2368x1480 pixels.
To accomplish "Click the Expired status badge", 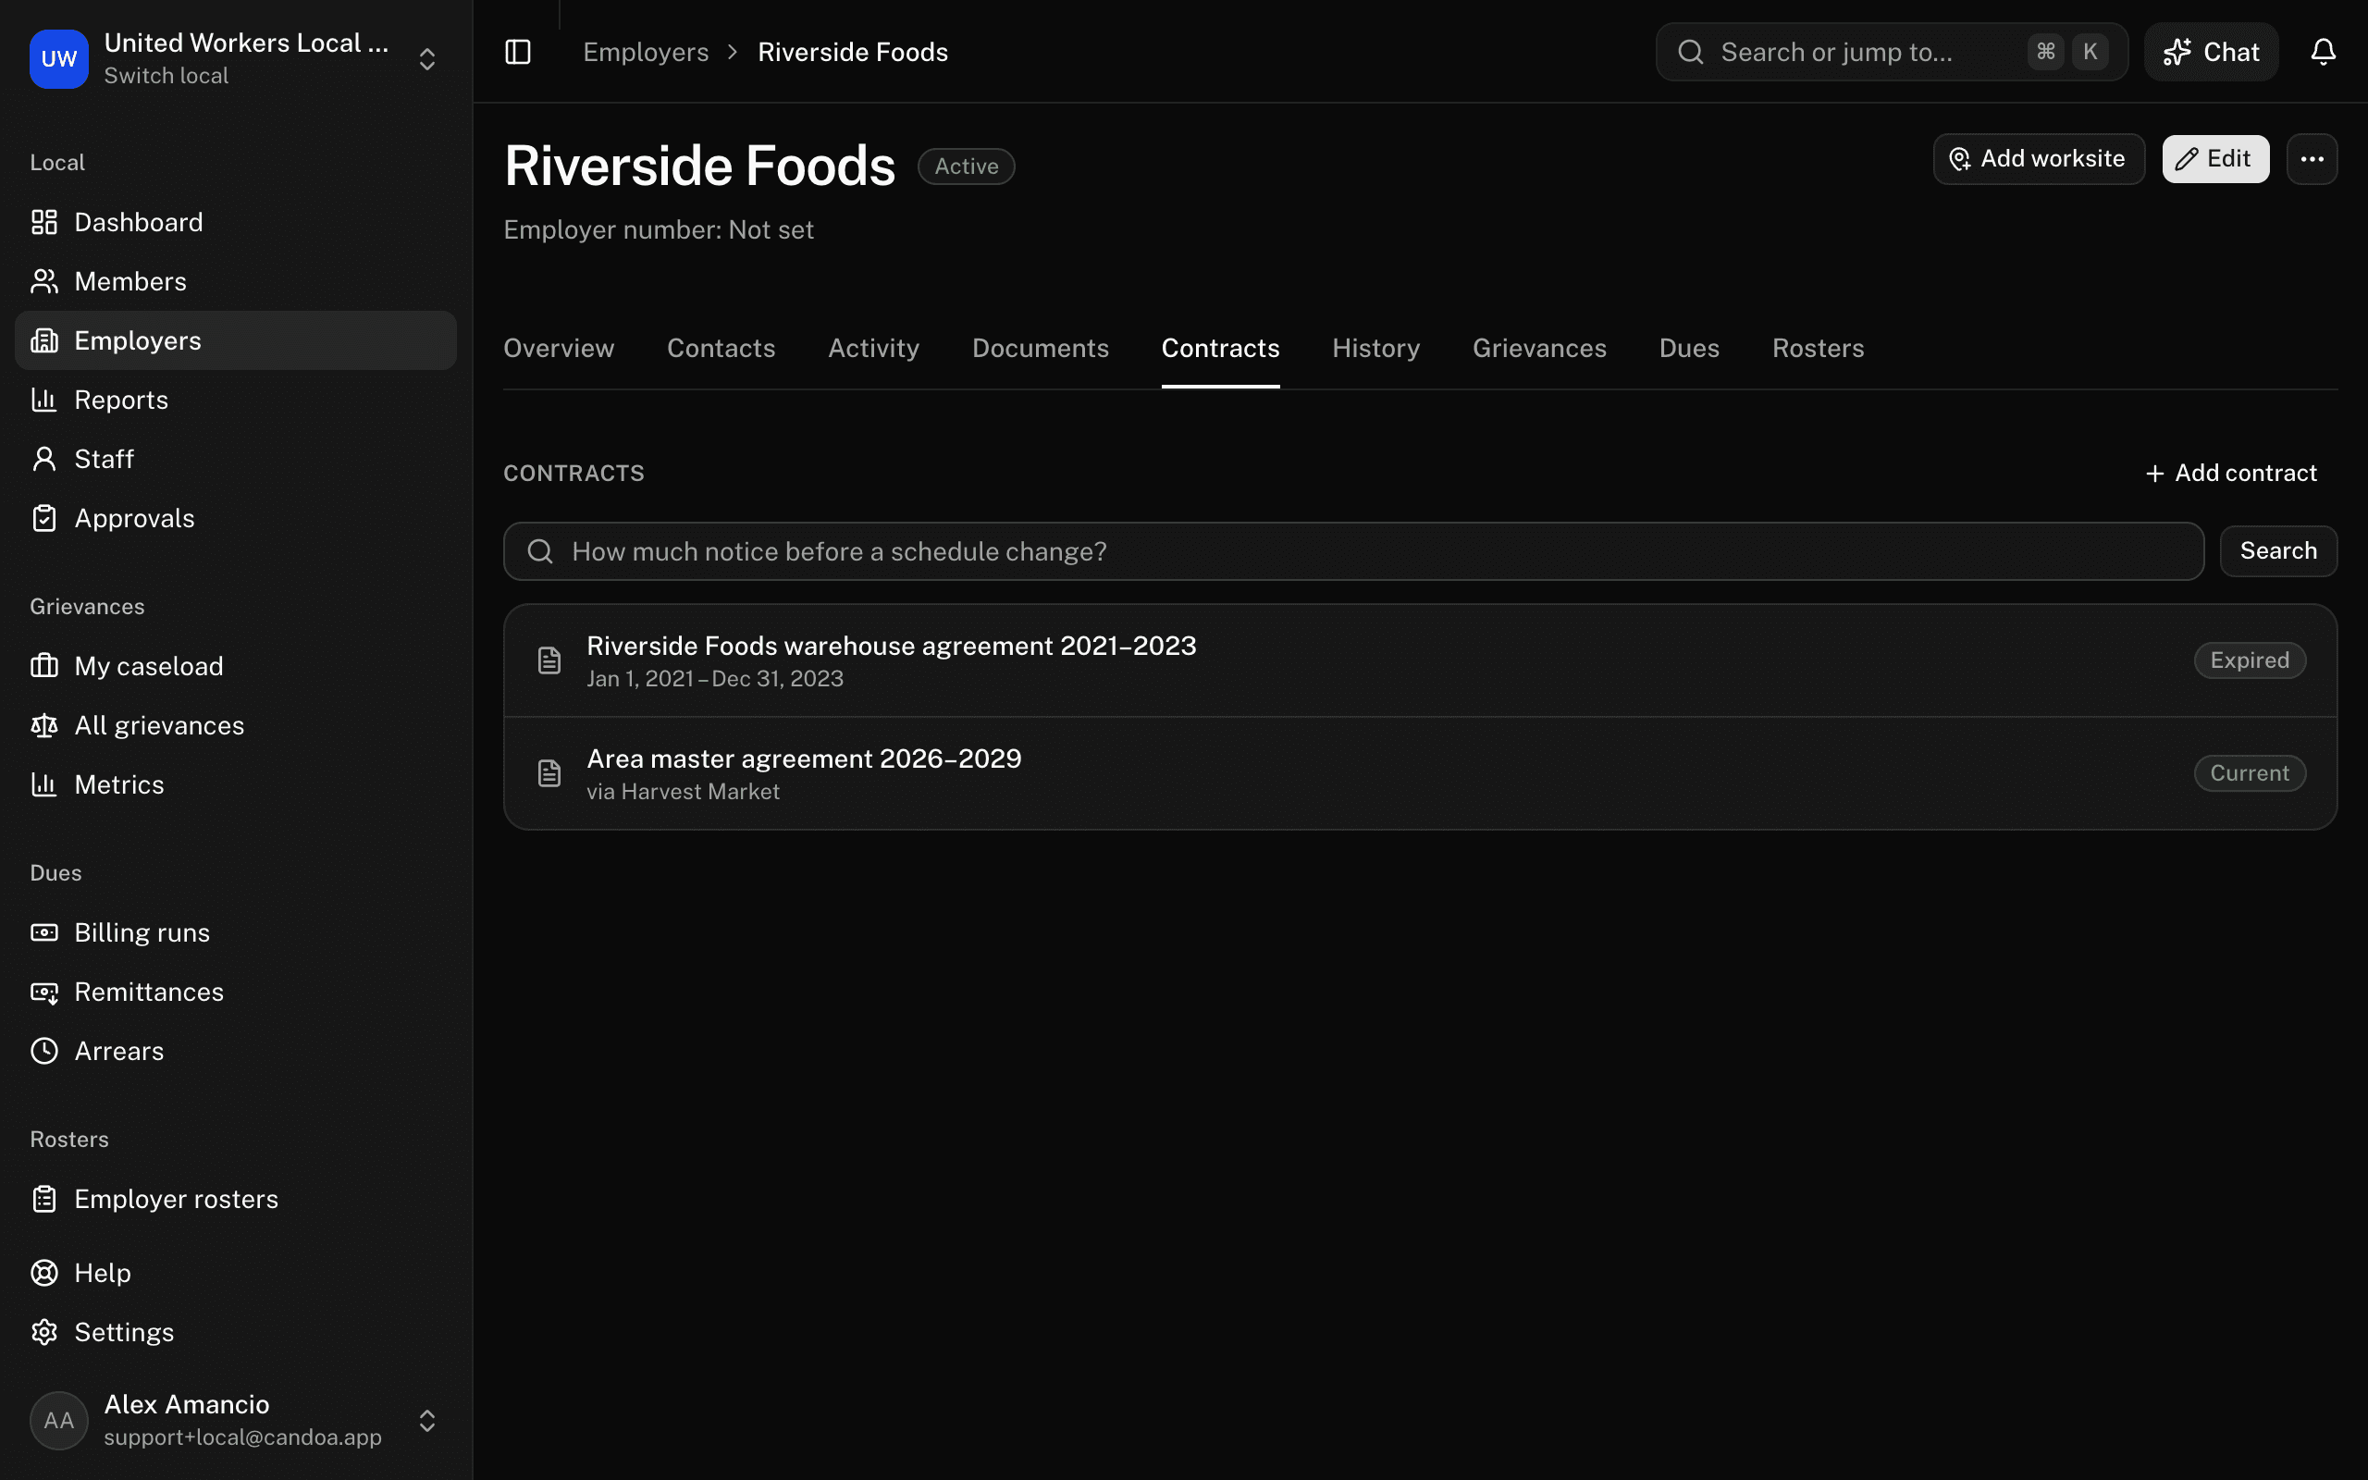I will tap(2250, 660).
